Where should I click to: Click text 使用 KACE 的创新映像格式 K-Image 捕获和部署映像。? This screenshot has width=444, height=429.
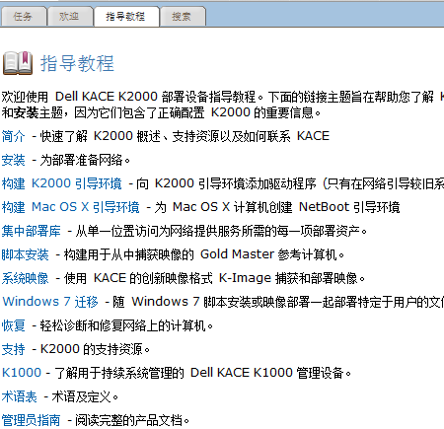[214, 278]
